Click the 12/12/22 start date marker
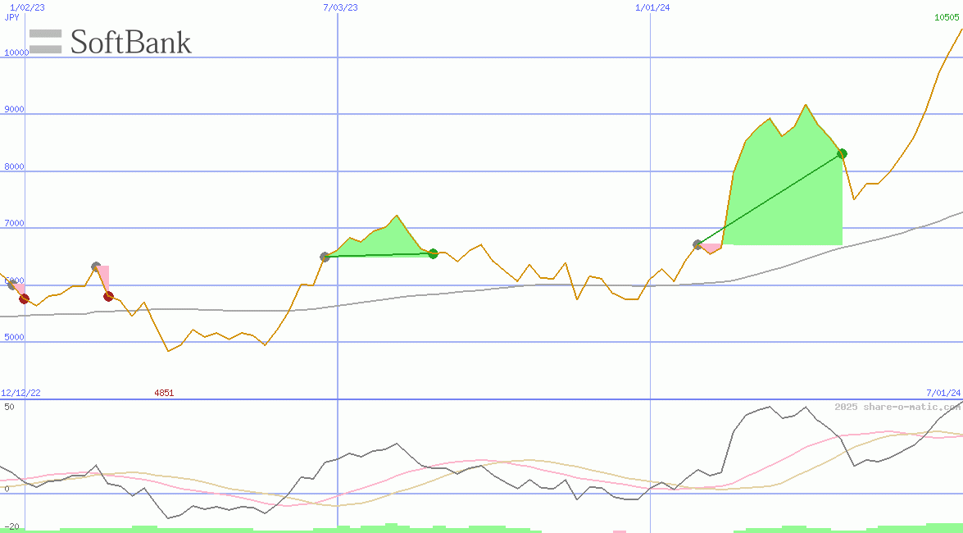The width and height of the screenshot is (963, 533). tap(19, 393)
